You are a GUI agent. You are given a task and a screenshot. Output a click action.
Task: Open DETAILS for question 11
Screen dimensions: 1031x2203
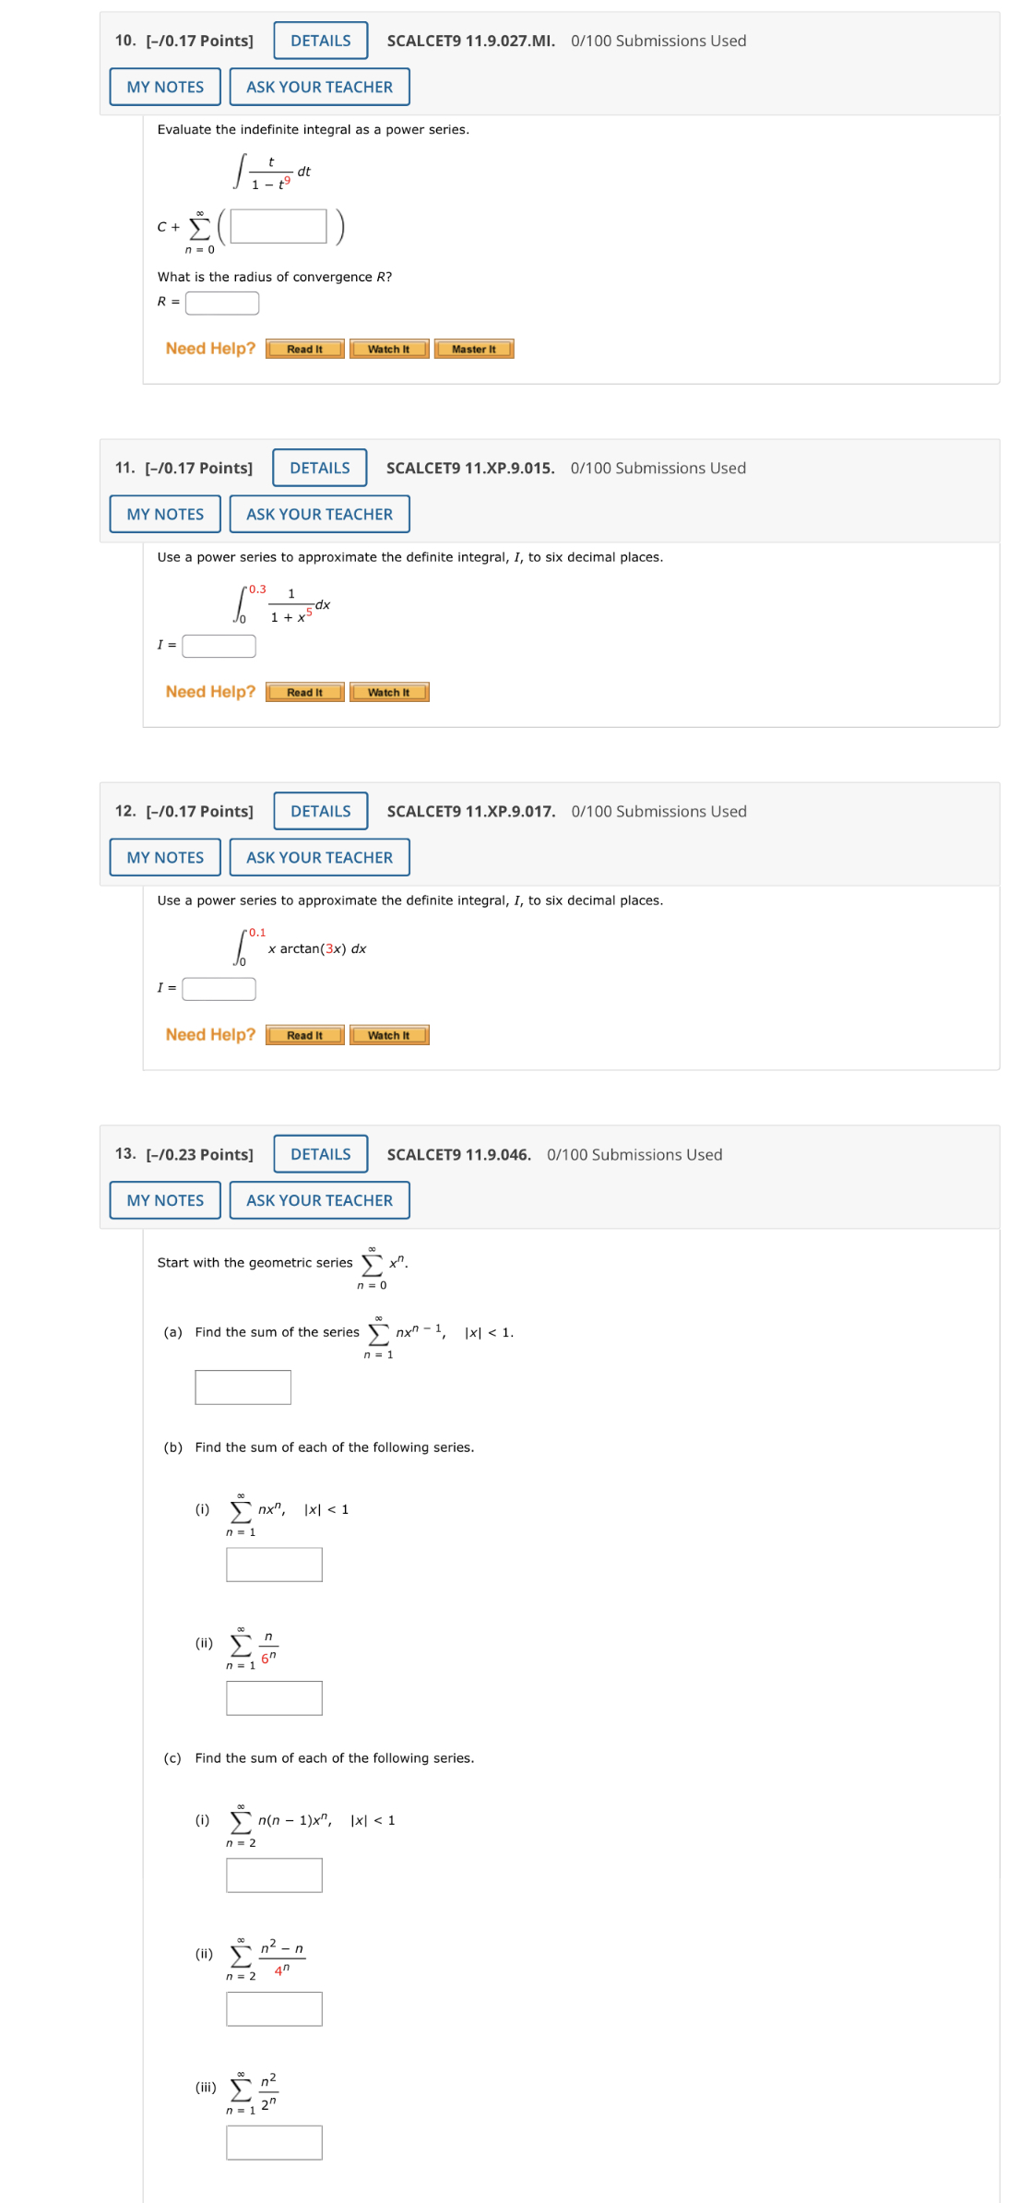(x=319, y=468)
